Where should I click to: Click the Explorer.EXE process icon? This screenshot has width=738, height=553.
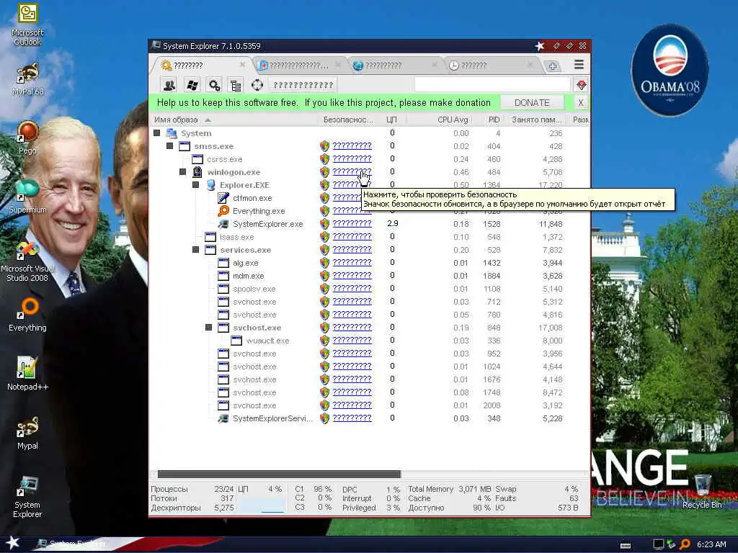pyautogui.click(x=211, y=185)
